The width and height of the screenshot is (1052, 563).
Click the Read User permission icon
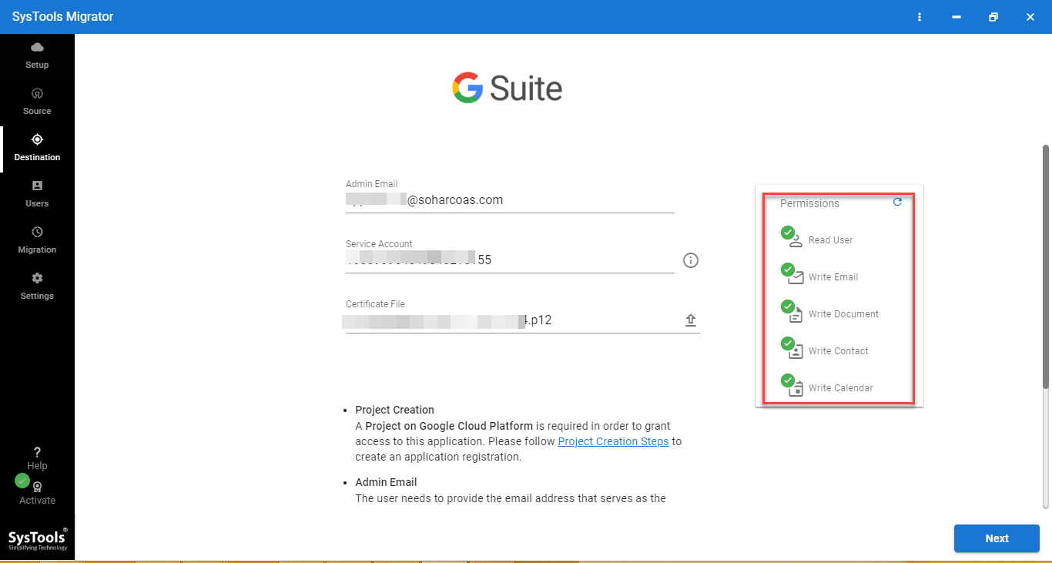[793, 238]
